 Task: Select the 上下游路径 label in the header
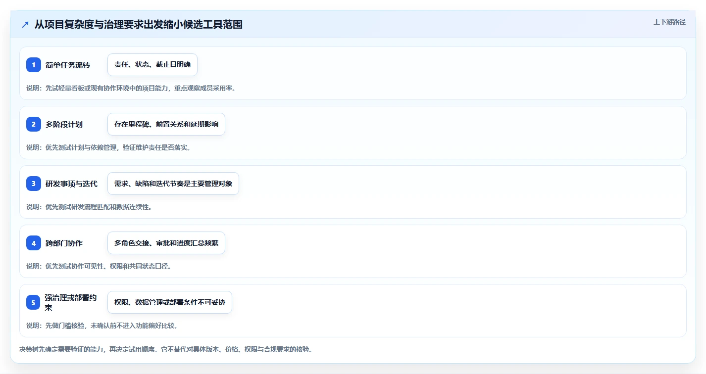[x=669, y=22]
